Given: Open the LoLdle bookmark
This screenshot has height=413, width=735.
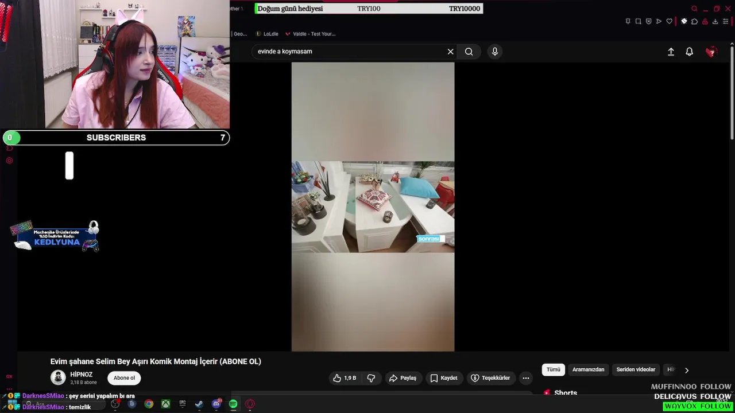Looking at the screenshot, I should (x=267, y=34).
